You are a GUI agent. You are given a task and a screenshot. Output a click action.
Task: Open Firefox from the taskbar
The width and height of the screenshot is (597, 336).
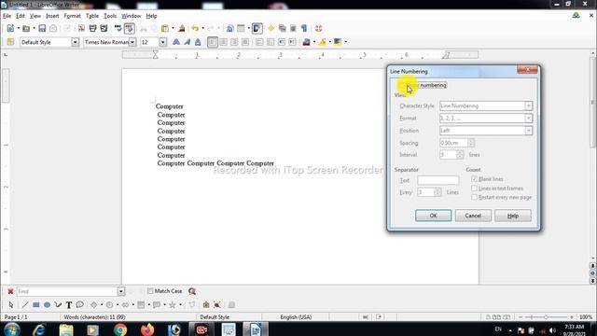click(x=147, y=329)
